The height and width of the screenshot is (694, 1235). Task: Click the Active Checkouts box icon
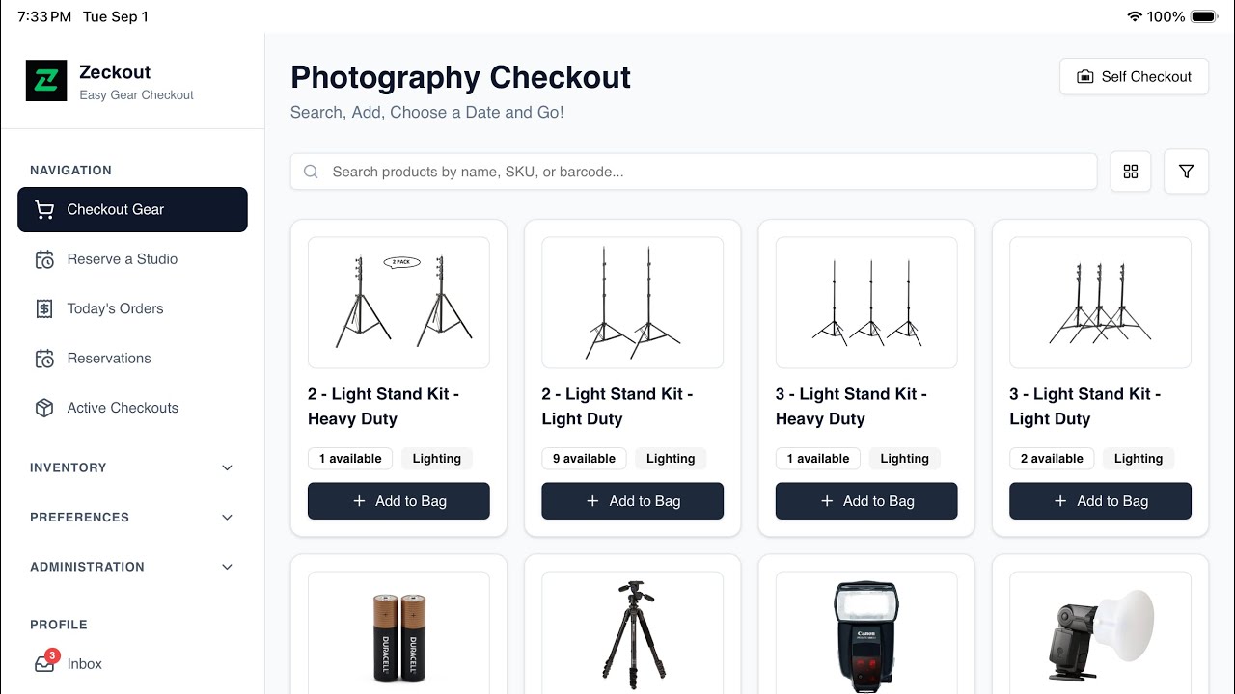(44, 408)
